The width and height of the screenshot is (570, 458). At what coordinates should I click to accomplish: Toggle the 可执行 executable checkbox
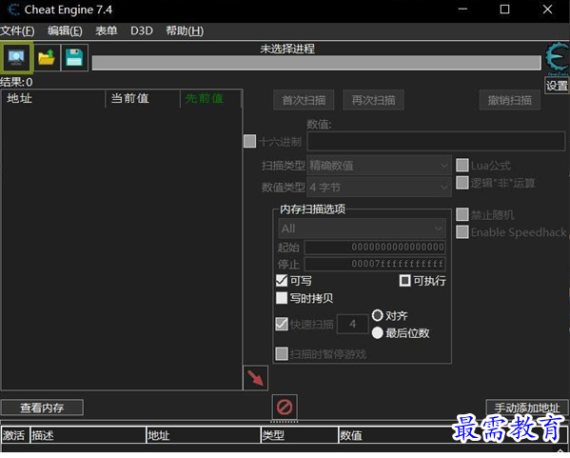[x=404, y=281]
